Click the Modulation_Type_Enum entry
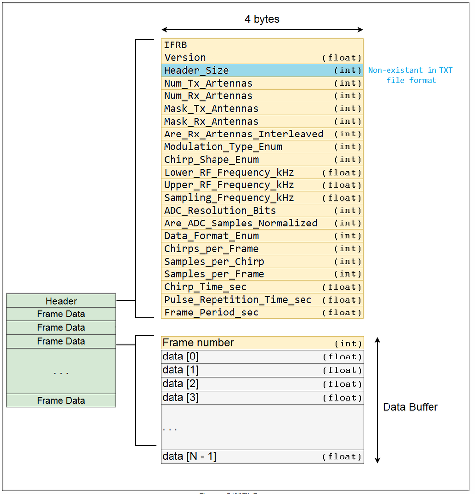Screen dimensions: 475x494 click(x=262, y=146)
